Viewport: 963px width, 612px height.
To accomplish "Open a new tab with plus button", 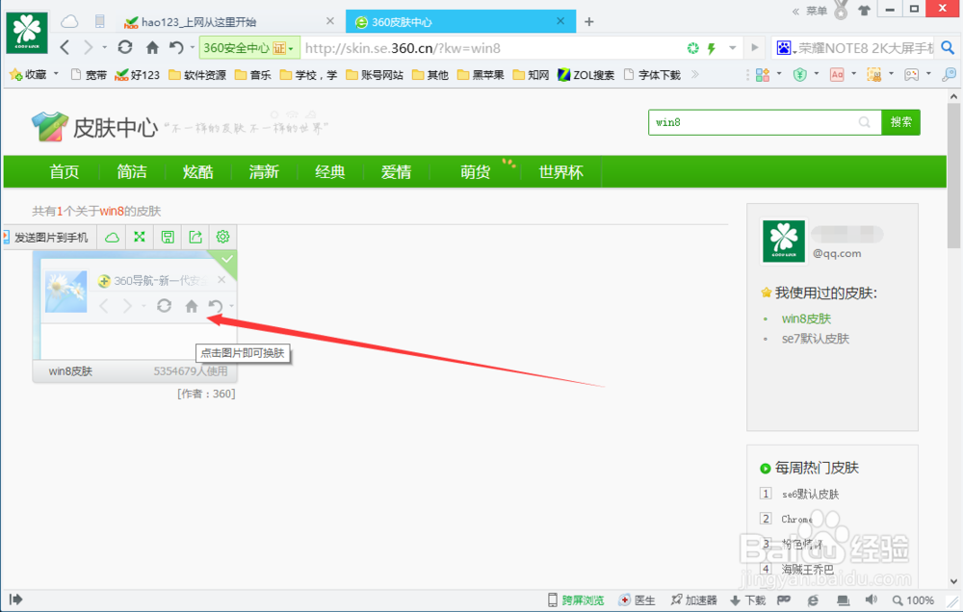I will point(589,22).
